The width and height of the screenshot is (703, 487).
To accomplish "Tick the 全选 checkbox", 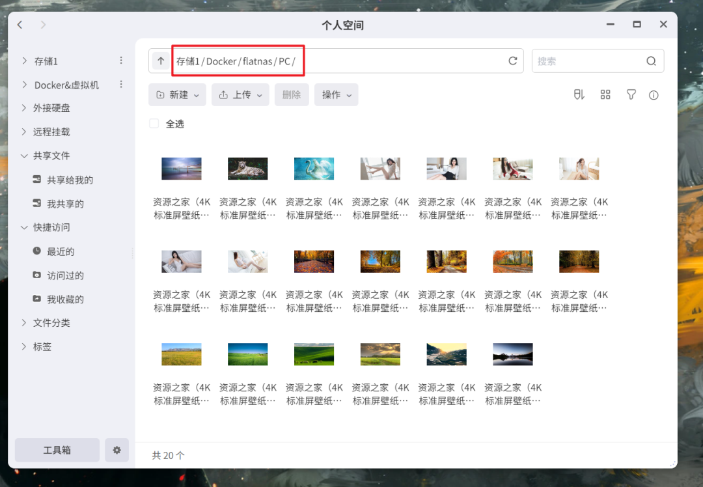I will (154, 123).
